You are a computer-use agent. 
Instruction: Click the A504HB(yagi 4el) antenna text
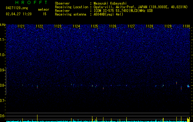pyautogui.click(x=108, y=14)
